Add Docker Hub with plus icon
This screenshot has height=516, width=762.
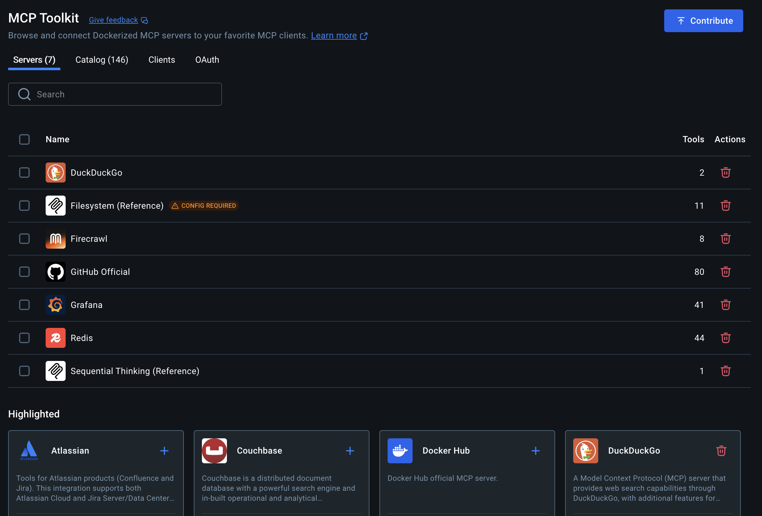pyautogui.click(x=535, y=450)
